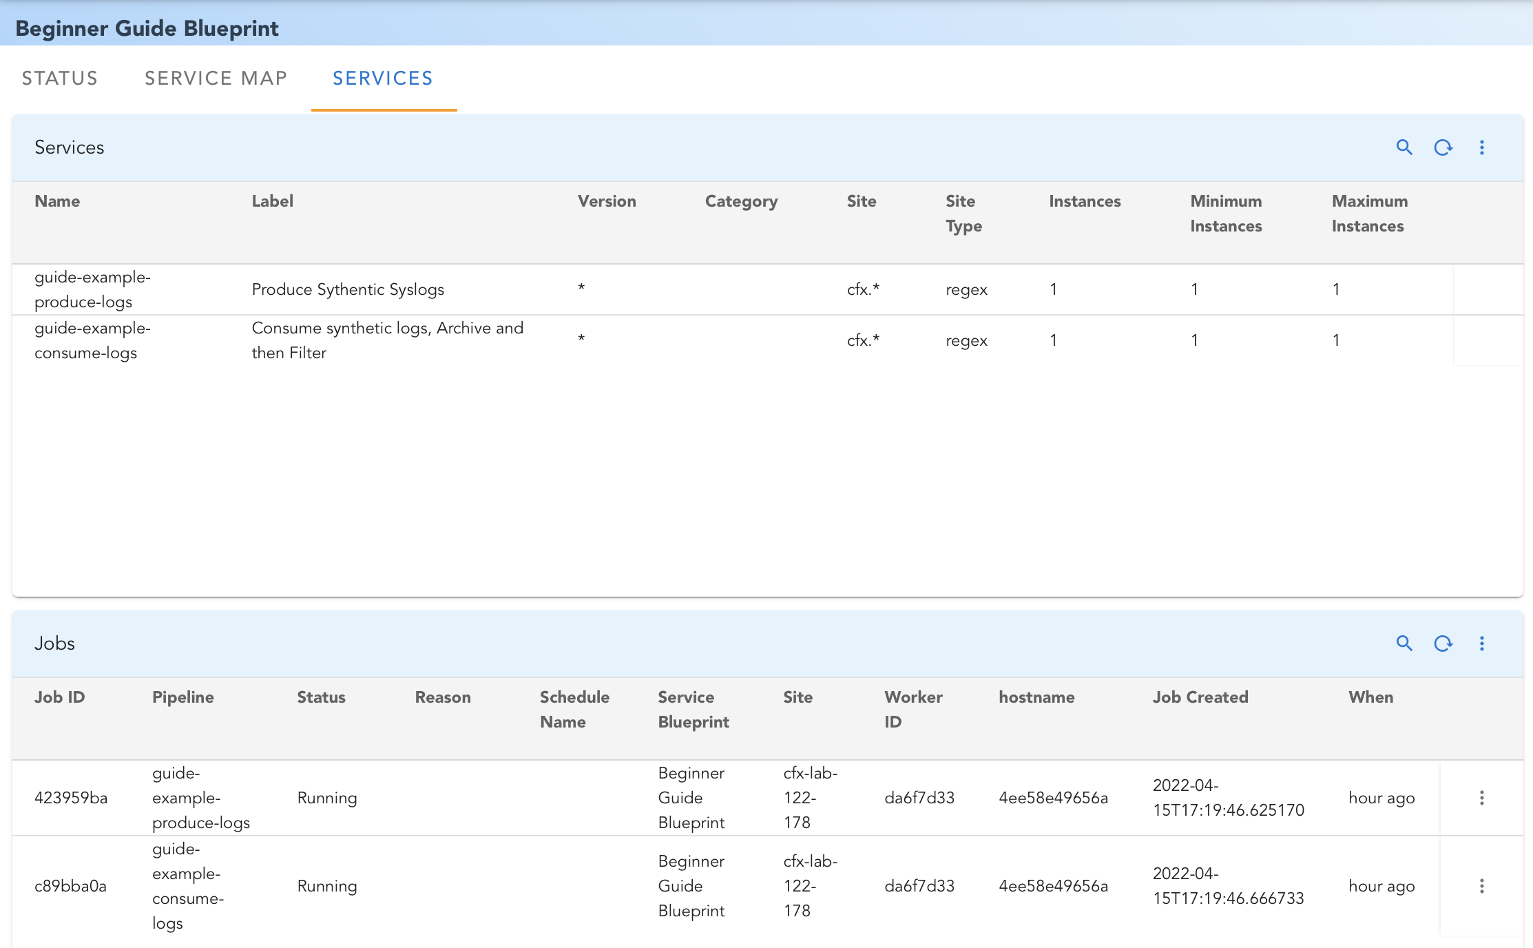Switch to the STATUS tab
This screenshot has height=948, width=1533.
[x=60, y=79]
